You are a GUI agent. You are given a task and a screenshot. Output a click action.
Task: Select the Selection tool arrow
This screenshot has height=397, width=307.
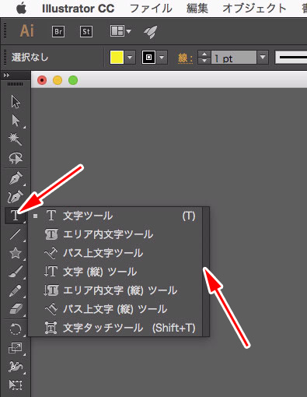point(16,102)
